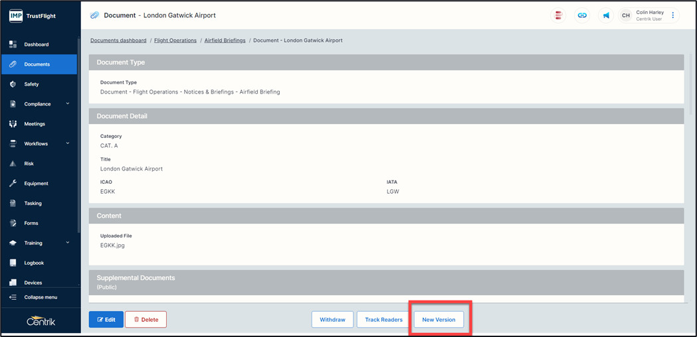Click the megaphone announcements icon
Screen dimensions: 697x337
(605, 15)
